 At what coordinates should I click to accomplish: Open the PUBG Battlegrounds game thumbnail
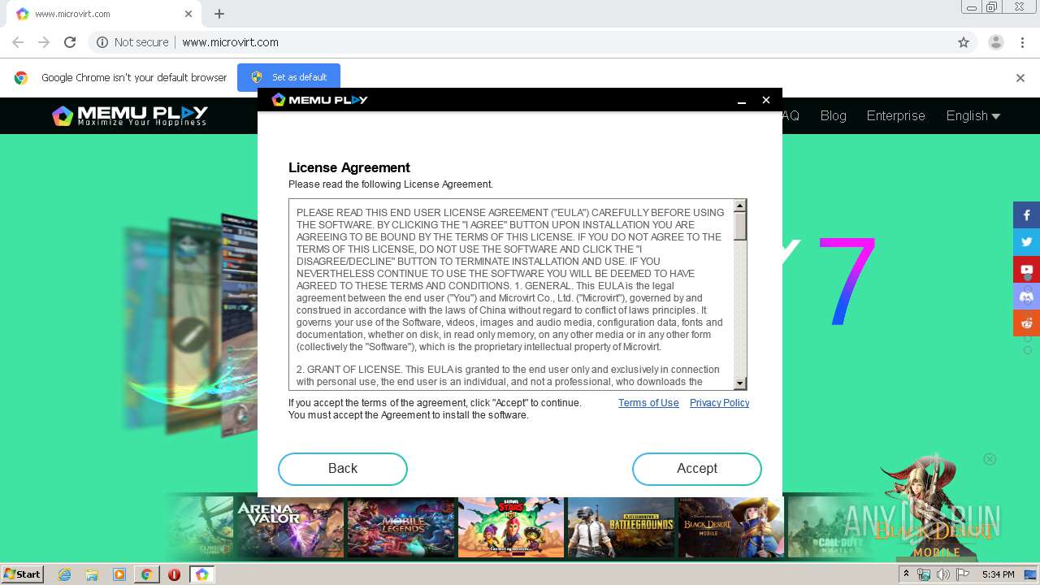621,527
